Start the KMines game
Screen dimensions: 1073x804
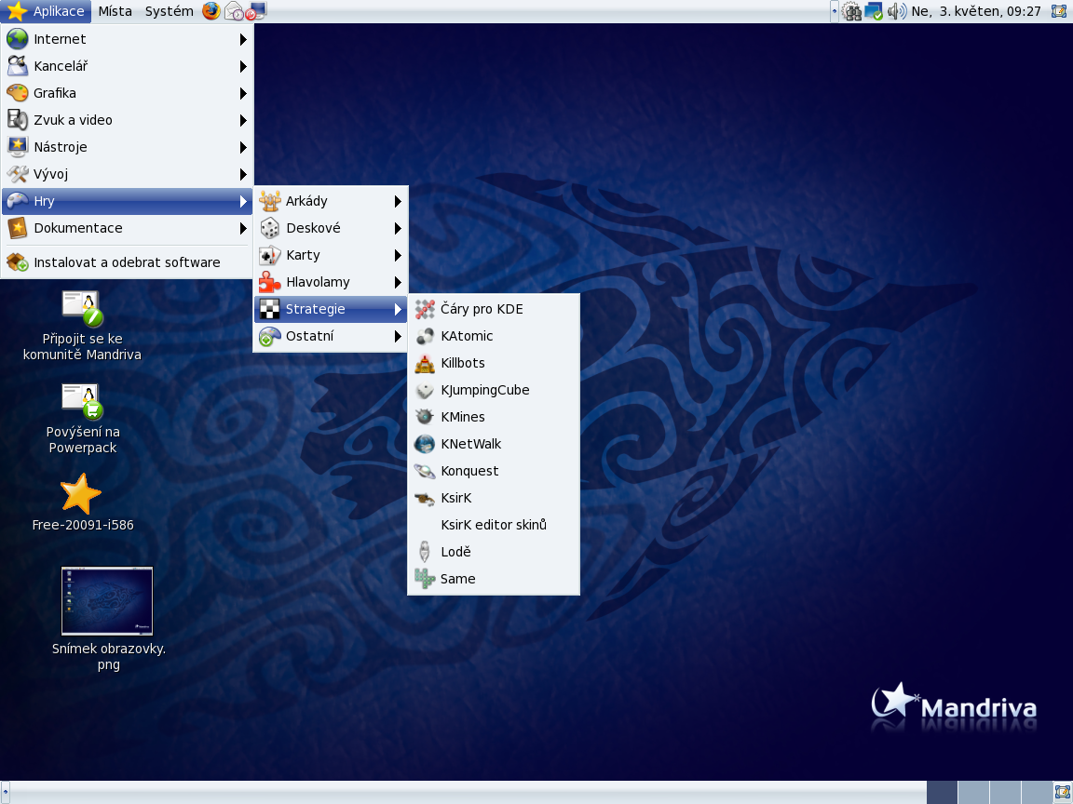point(494,417)
